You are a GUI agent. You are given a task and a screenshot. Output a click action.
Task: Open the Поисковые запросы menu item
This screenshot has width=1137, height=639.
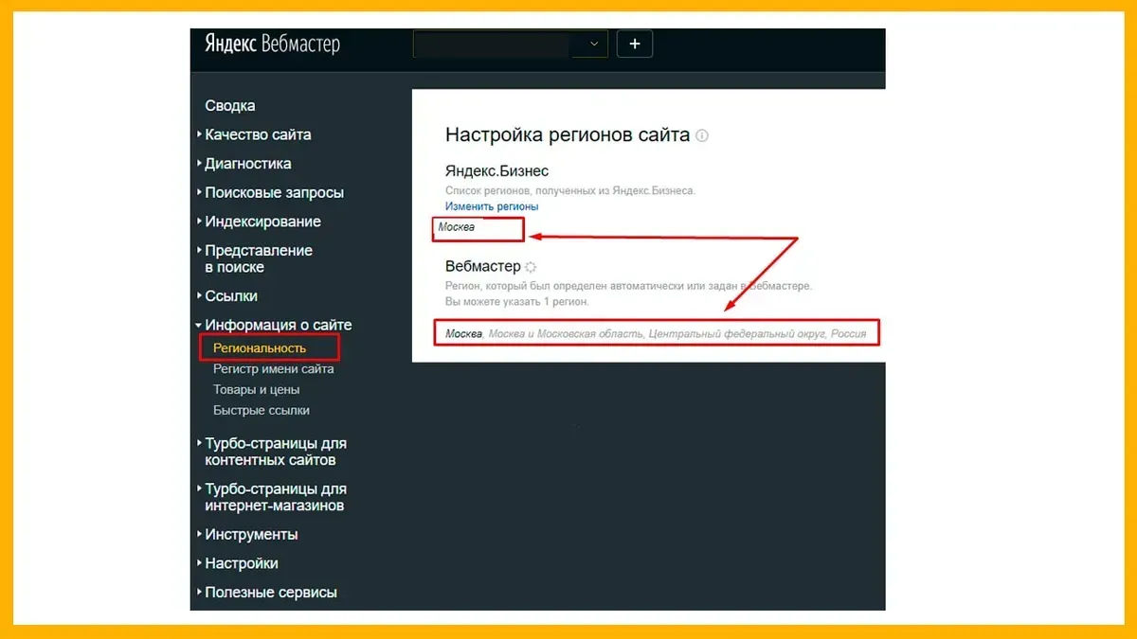[275, 193]
